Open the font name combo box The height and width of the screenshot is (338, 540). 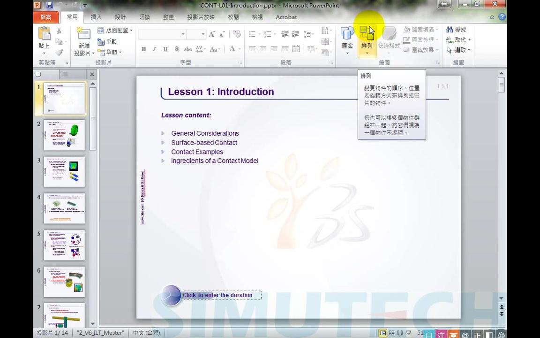162,34
